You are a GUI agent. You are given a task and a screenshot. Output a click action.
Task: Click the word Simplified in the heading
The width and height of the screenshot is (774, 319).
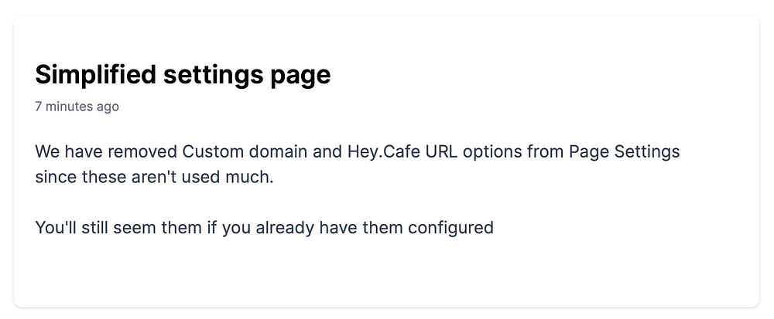click(x=94, y=76)
